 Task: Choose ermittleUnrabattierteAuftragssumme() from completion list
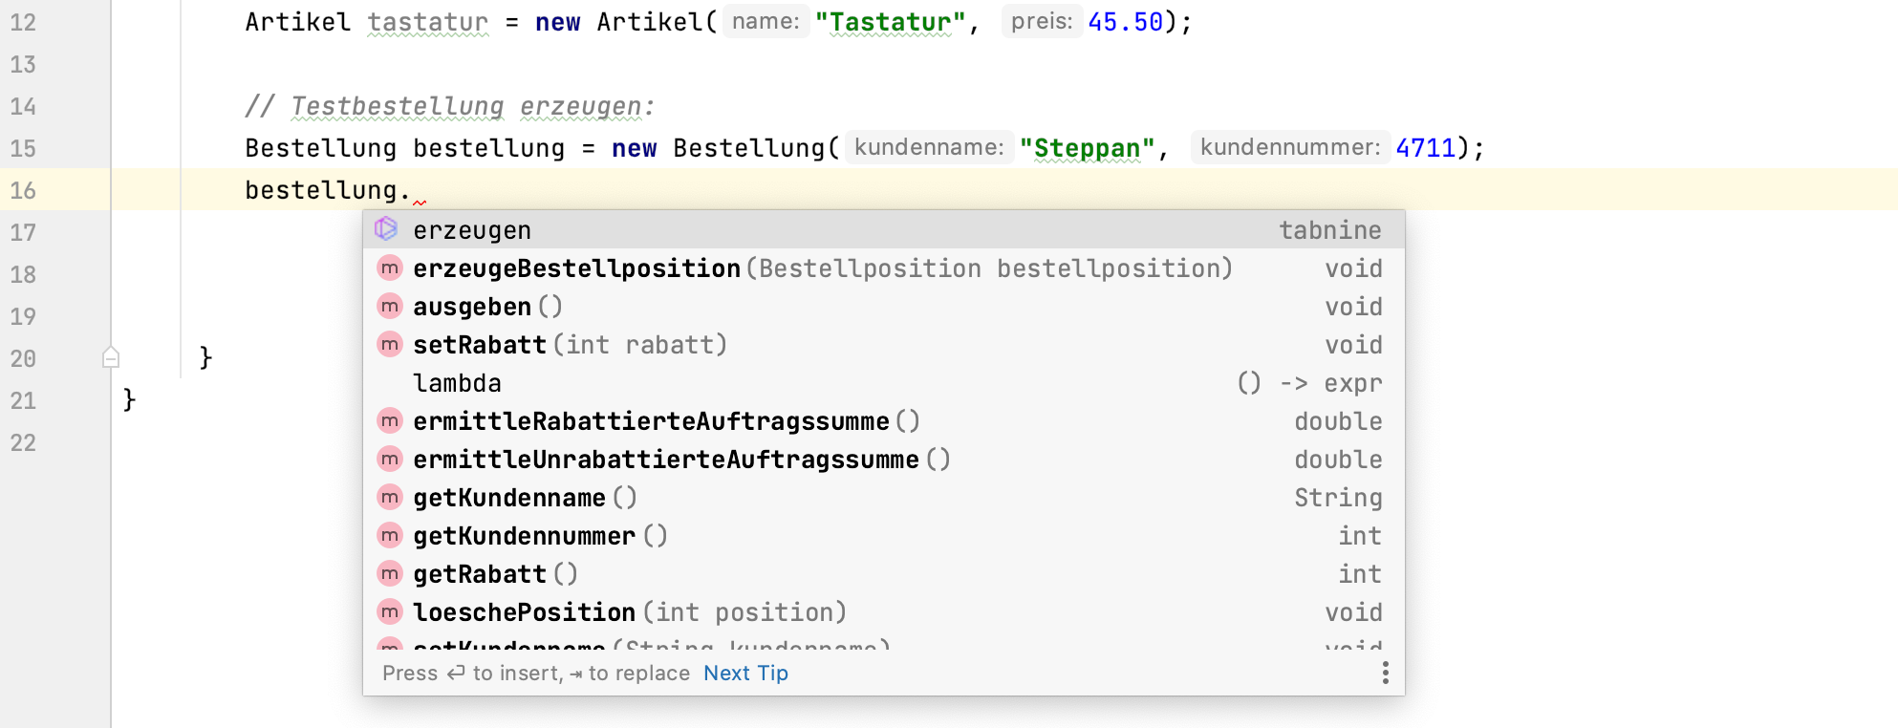[x=666, y=460]
